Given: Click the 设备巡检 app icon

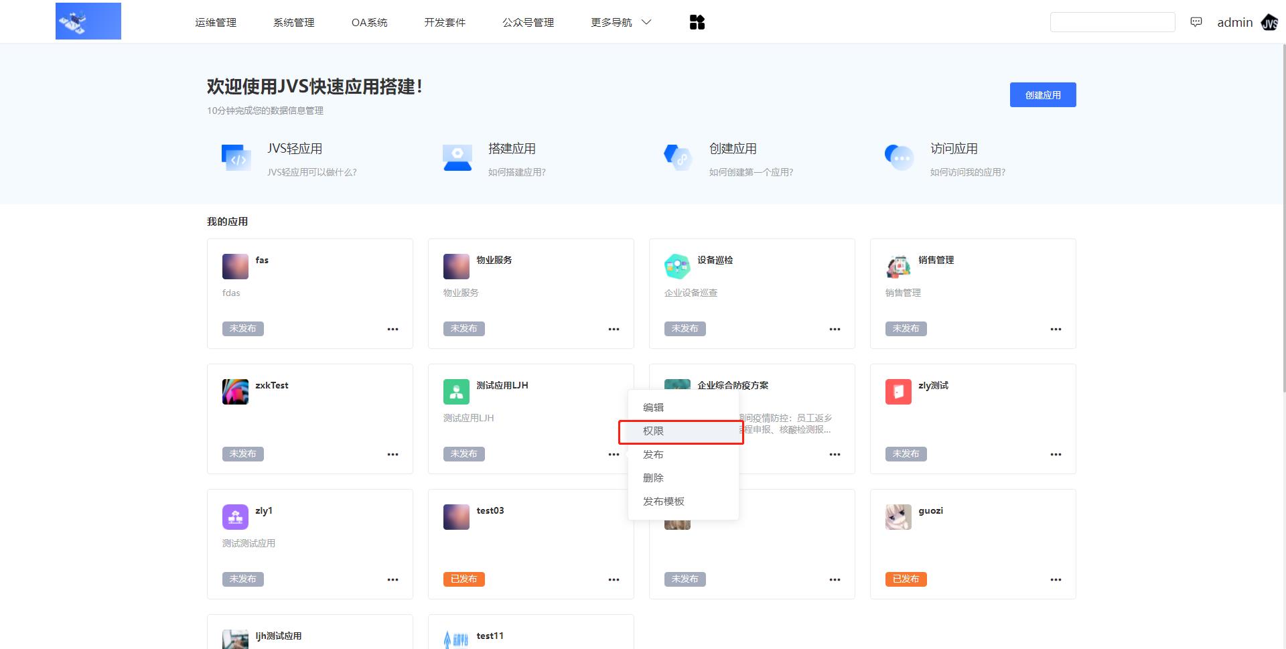Looking at the screenshot, I should 677,267.
